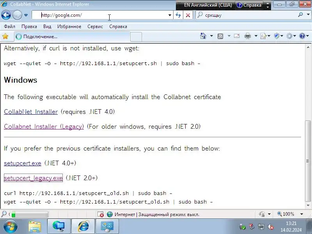
Task: Download setupcert_legacy.exe link
Action: (33, 178)
